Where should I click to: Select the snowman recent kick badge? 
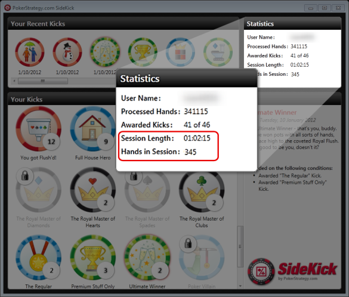[x=67, y=52]
